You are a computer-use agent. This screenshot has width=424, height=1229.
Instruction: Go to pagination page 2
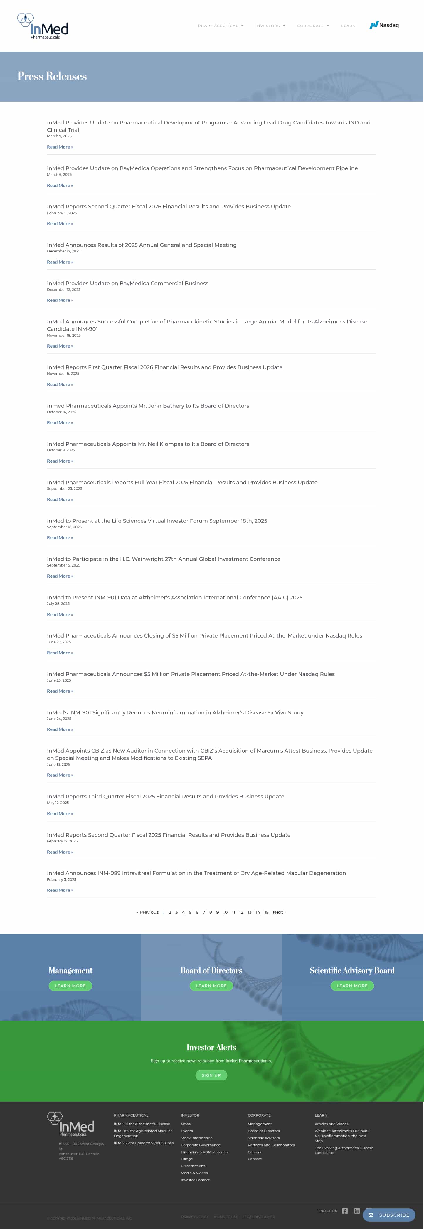coord(169,912)
